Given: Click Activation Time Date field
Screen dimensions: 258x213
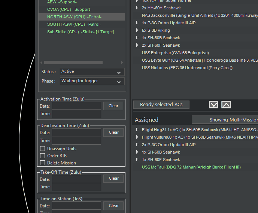Looking at the screenshot, I should (x=76, y=106).
